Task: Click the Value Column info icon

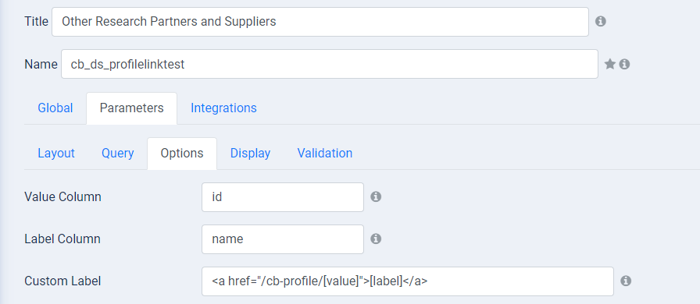Action: coord(376,196)
